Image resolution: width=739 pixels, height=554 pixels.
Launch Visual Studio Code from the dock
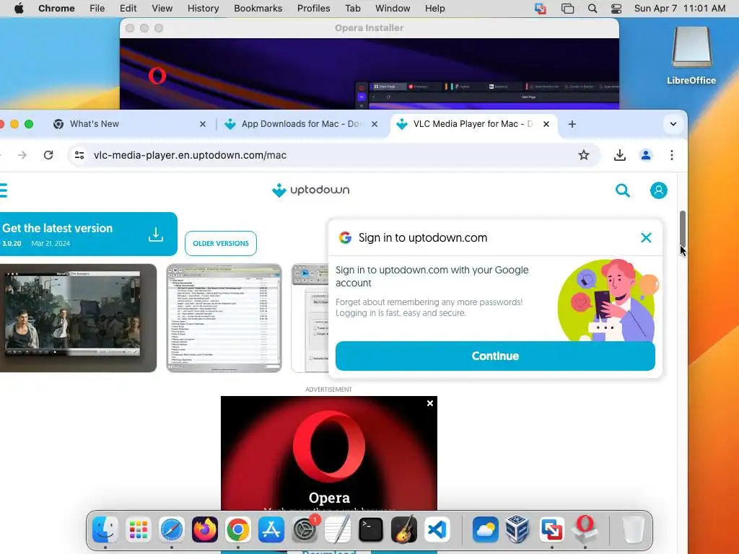pyautogui.click(x=437, y=529)
